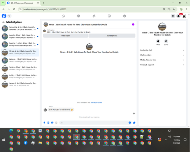Viewport: 190px width, 152px height.
Task: Open Angela's conversation in the list
Action: 20,36
